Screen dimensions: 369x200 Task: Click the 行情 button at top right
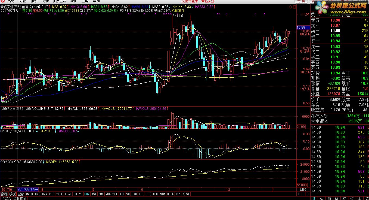[301, 1]
